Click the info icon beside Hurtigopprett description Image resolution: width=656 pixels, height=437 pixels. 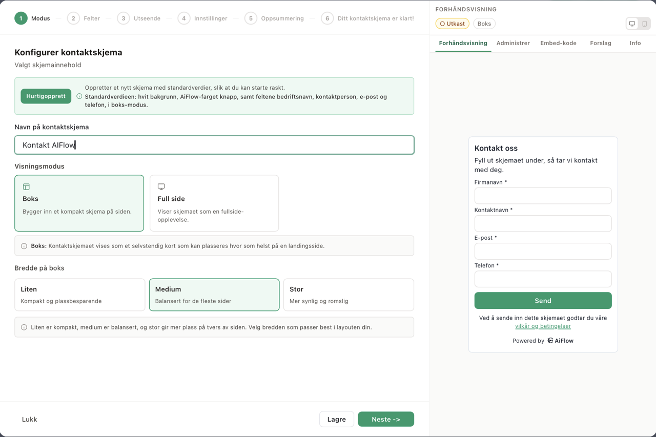click(79, 96)
